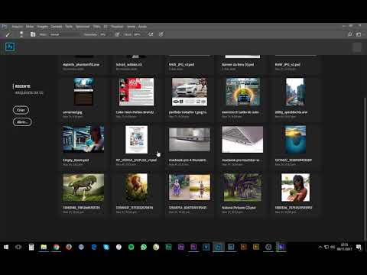367x275 pixels.
Task: Switch to Chrome on the taskbar
Action: click(57, 247)
